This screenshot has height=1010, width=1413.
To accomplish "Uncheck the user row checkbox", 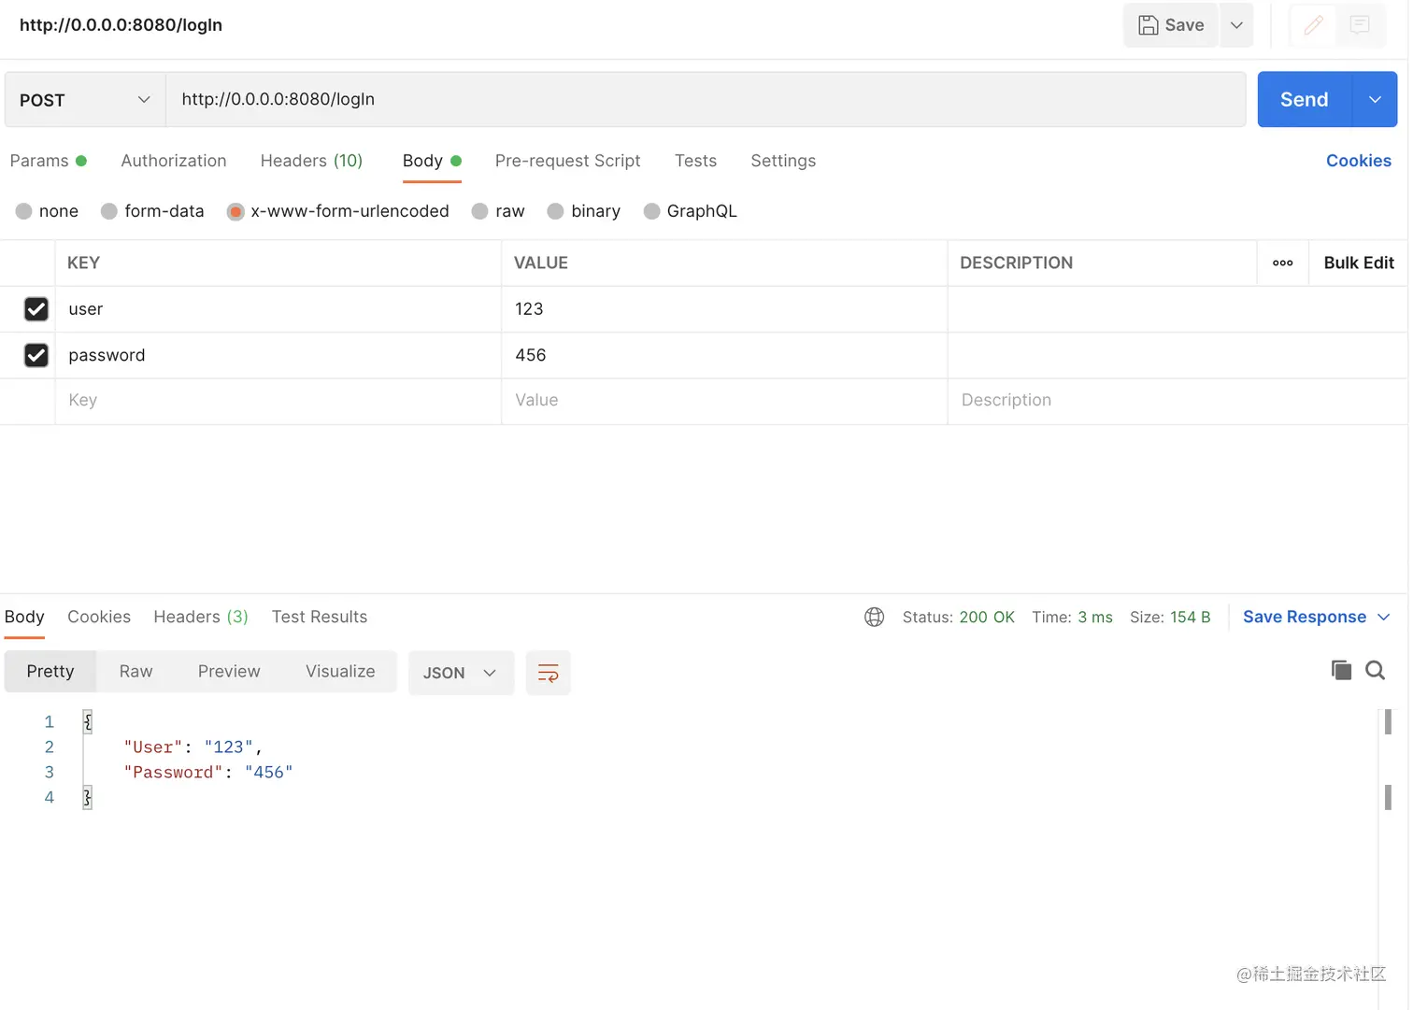I will [x=36, y=309].
